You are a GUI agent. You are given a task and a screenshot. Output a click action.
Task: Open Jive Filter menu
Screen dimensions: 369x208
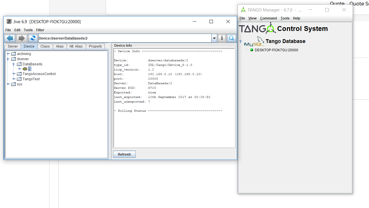point(40,30)
